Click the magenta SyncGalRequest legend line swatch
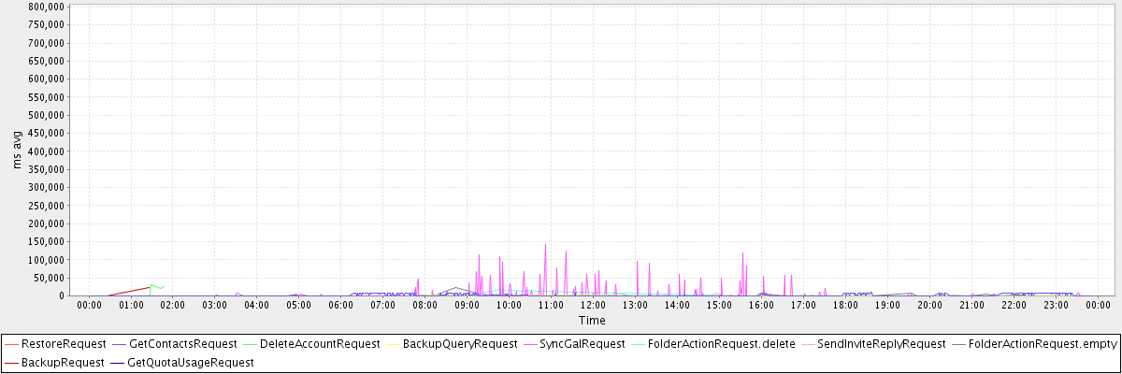The image size is (1122, 374). click(x=529, y=344)
